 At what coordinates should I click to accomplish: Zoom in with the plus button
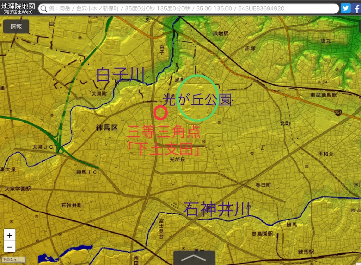(10, 235)
